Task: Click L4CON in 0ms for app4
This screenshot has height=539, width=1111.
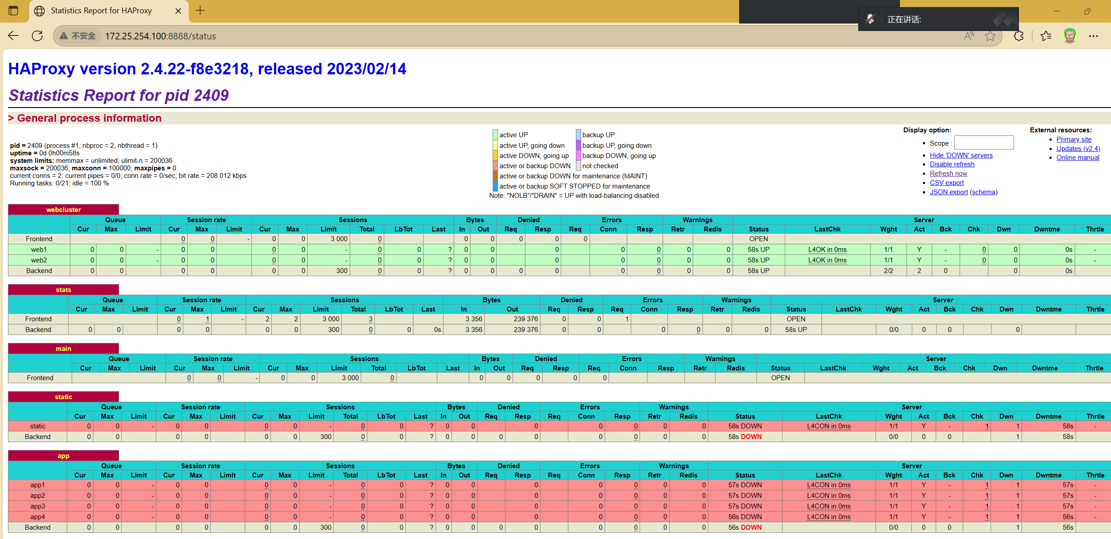Action: click(x=829, y=517)
